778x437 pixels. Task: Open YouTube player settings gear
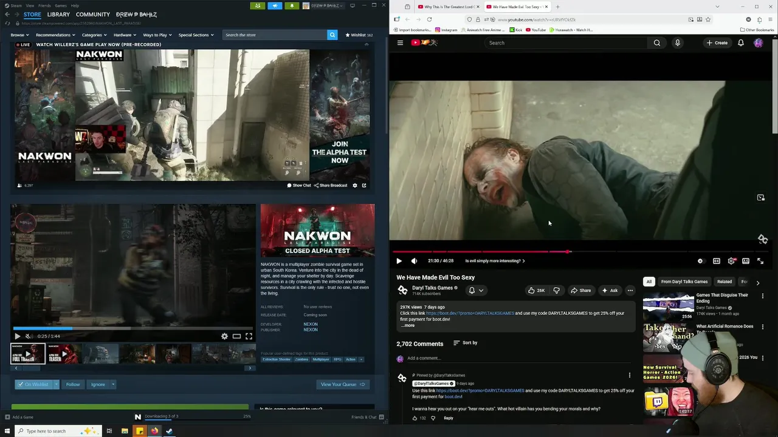(x=731, y=261)
